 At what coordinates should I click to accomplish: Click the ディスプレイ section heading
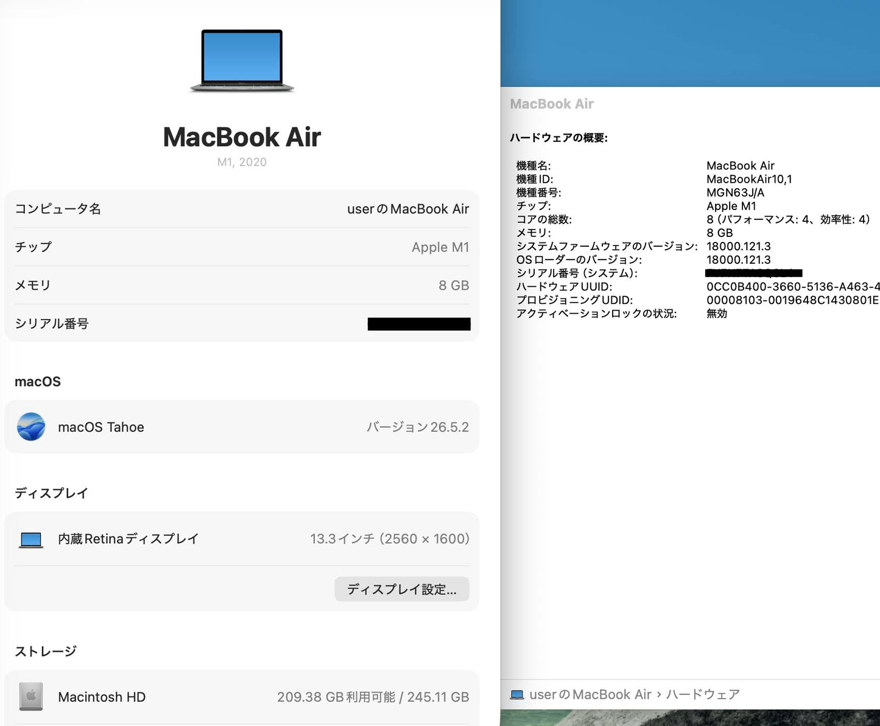52,493
